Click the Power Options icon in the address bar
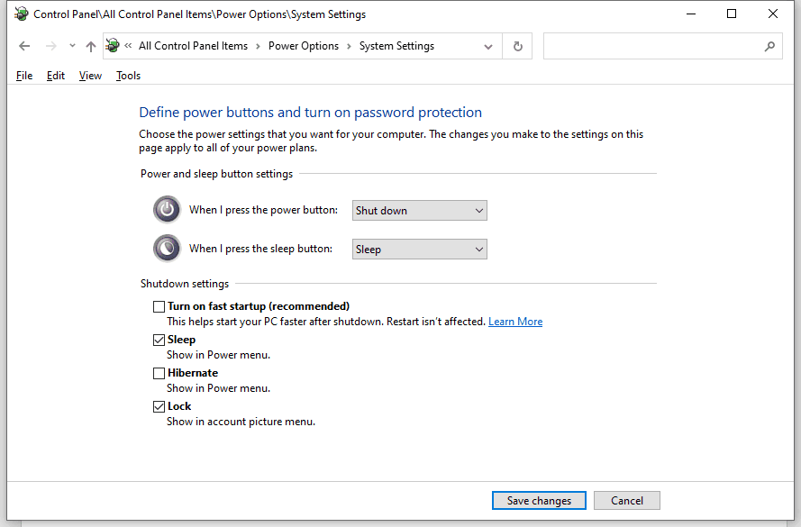Image resolution: width=801 pixels, height=527 pixels. coord(113,45)
